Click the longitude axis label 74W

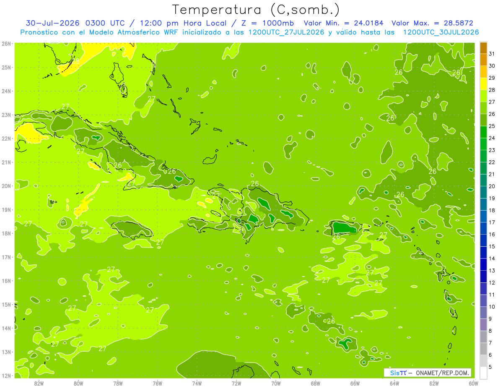(x=197, y=383)
